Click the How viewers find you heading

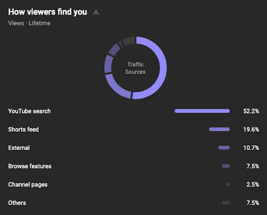[x=47, y=12]
